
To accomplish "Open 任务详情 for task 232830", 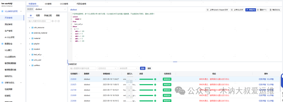I will click(x=262, y=79).
